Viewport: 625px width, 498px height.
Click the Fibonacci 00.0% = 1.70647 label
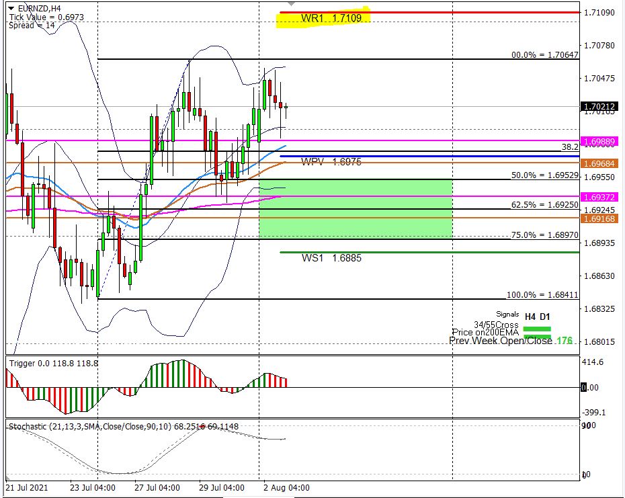pos(543,55)
